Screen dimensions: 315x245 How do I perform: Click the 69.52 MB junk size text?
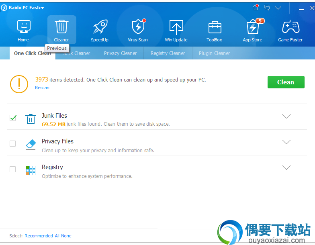[53, 125]
